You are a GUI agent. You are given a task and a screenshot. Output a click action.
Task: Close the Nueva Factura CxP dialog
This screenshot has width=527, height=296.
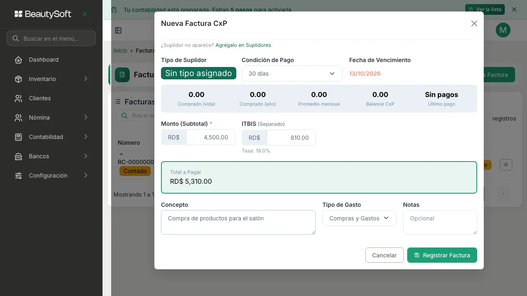[x=474, y=23]
